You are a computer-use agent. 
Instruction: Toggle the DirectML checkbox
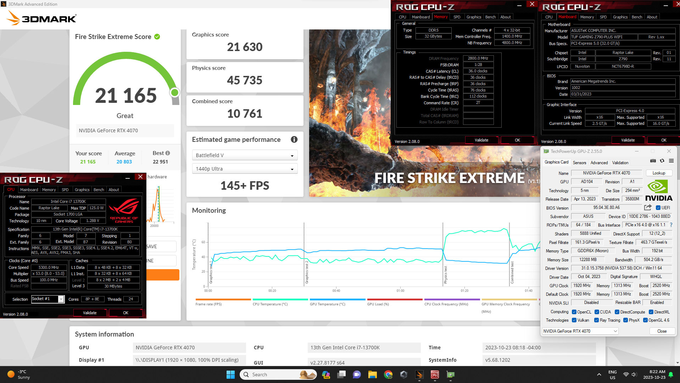(651, 312)
